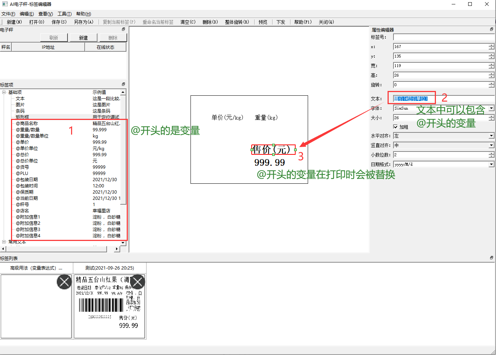Viewport: 496px width, 355px height.
Task: Toggle the 加粗 bold checkbox
Action: click(396, 127)
